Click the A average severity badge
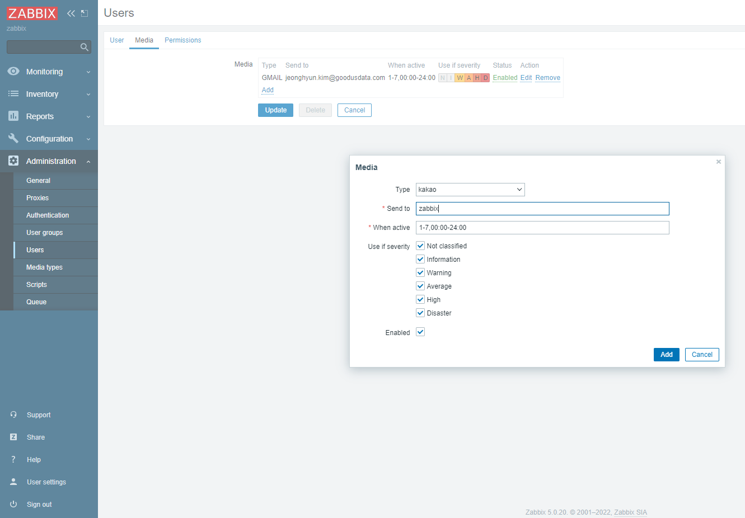This screenshot has height=518, width=745. pyautogui.click(x=469, y=78)
